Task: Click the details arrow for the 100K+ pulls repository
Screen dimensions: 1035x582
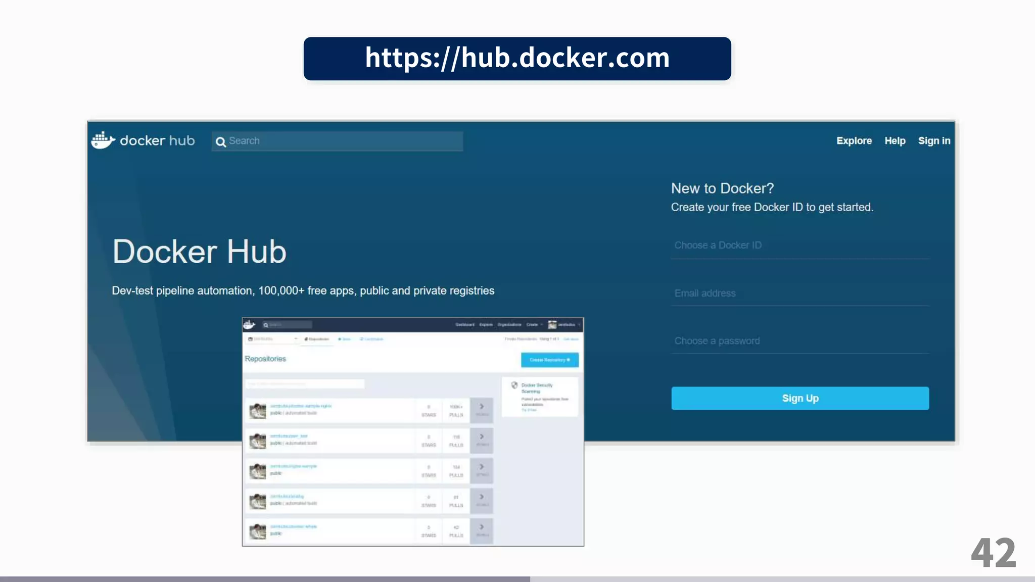Action: coord(482,410)
